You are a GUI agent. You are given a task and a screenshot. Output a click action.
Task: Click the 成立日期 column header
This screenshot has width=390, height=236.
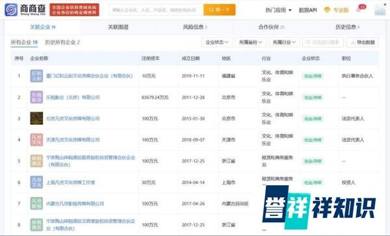click(190, 59)
